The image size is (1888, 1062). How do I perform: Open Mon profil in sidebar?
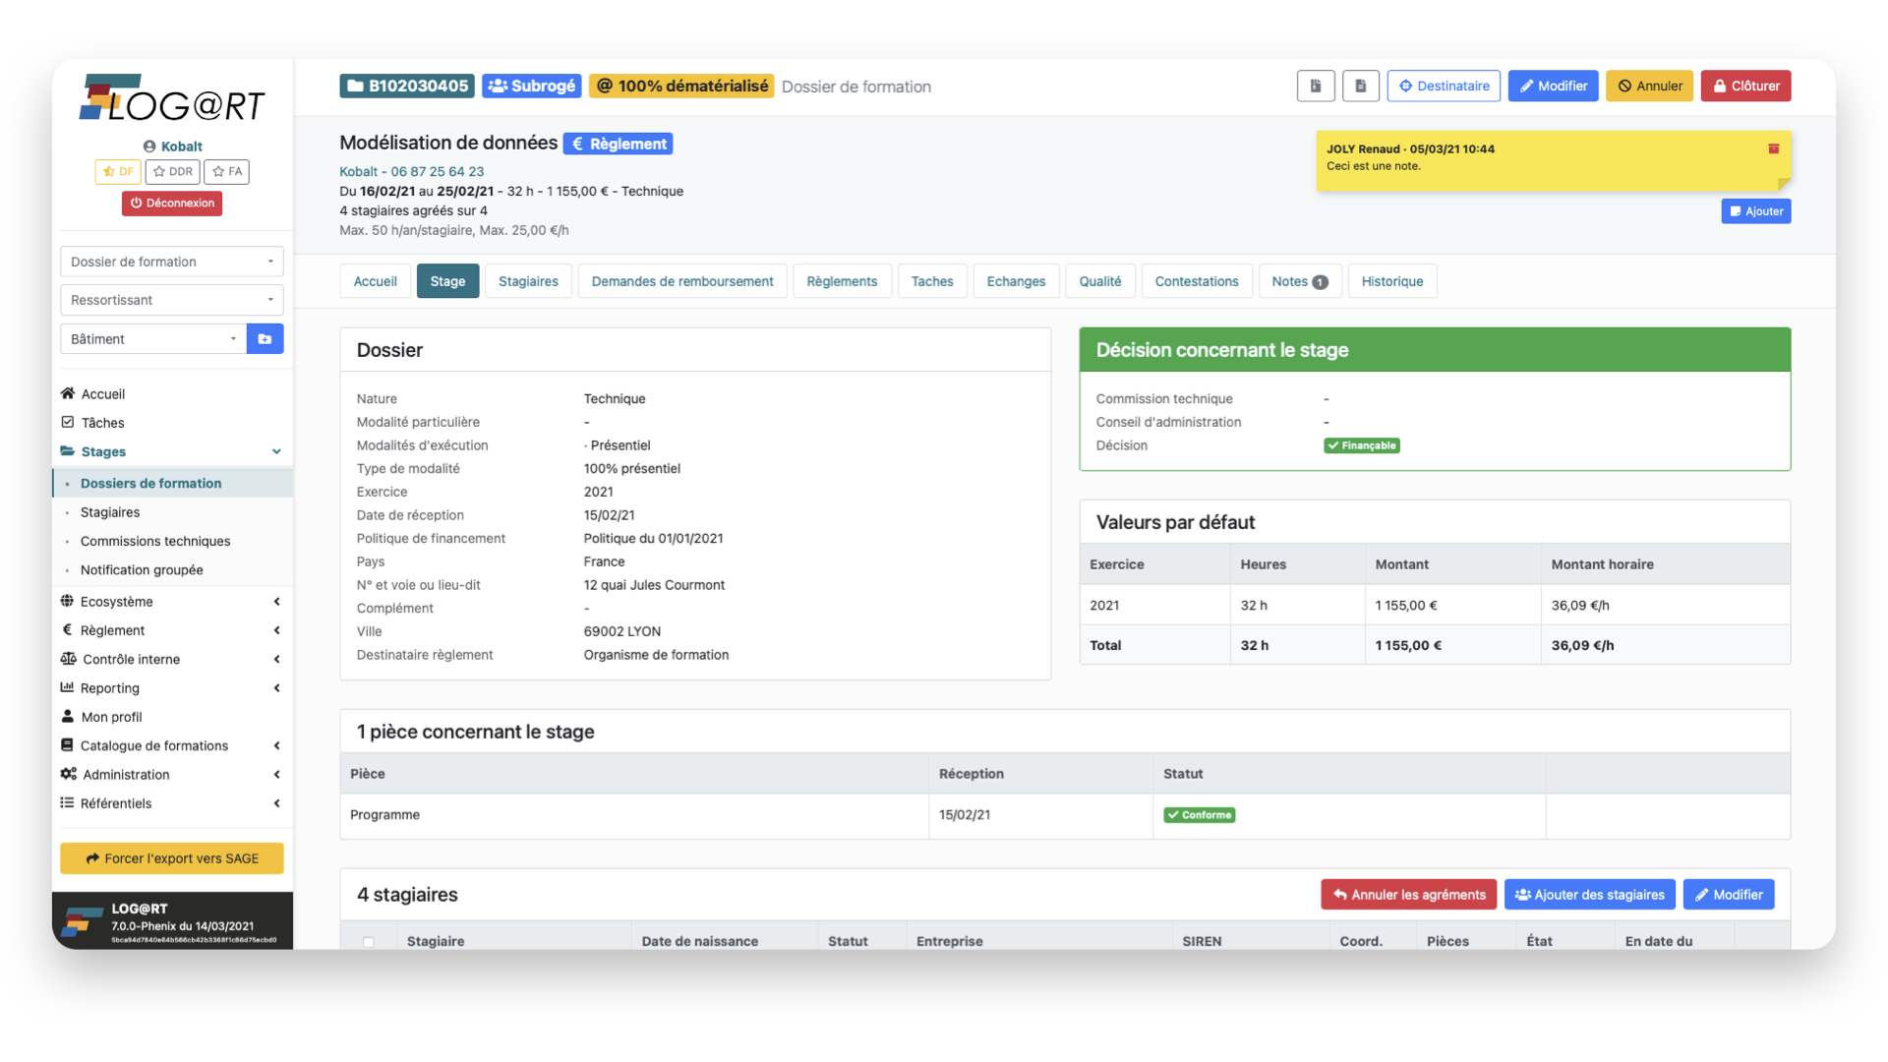point(111,717)
